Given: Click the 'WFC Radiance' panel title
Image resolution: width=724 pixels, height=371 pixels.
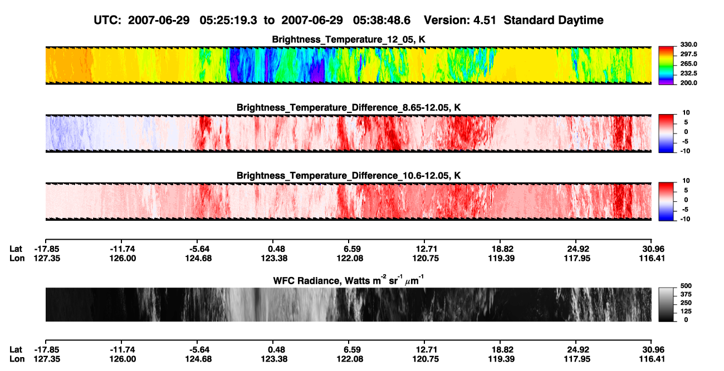Looking at the screenshot, I should (349, 280).
